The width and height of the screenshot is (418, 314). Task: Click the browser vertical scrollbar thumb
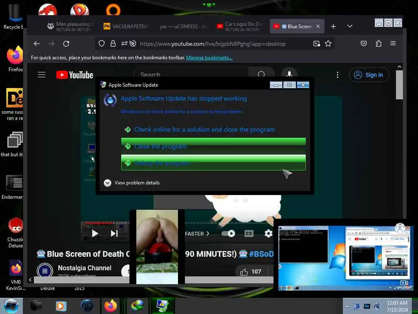[399, 85]
